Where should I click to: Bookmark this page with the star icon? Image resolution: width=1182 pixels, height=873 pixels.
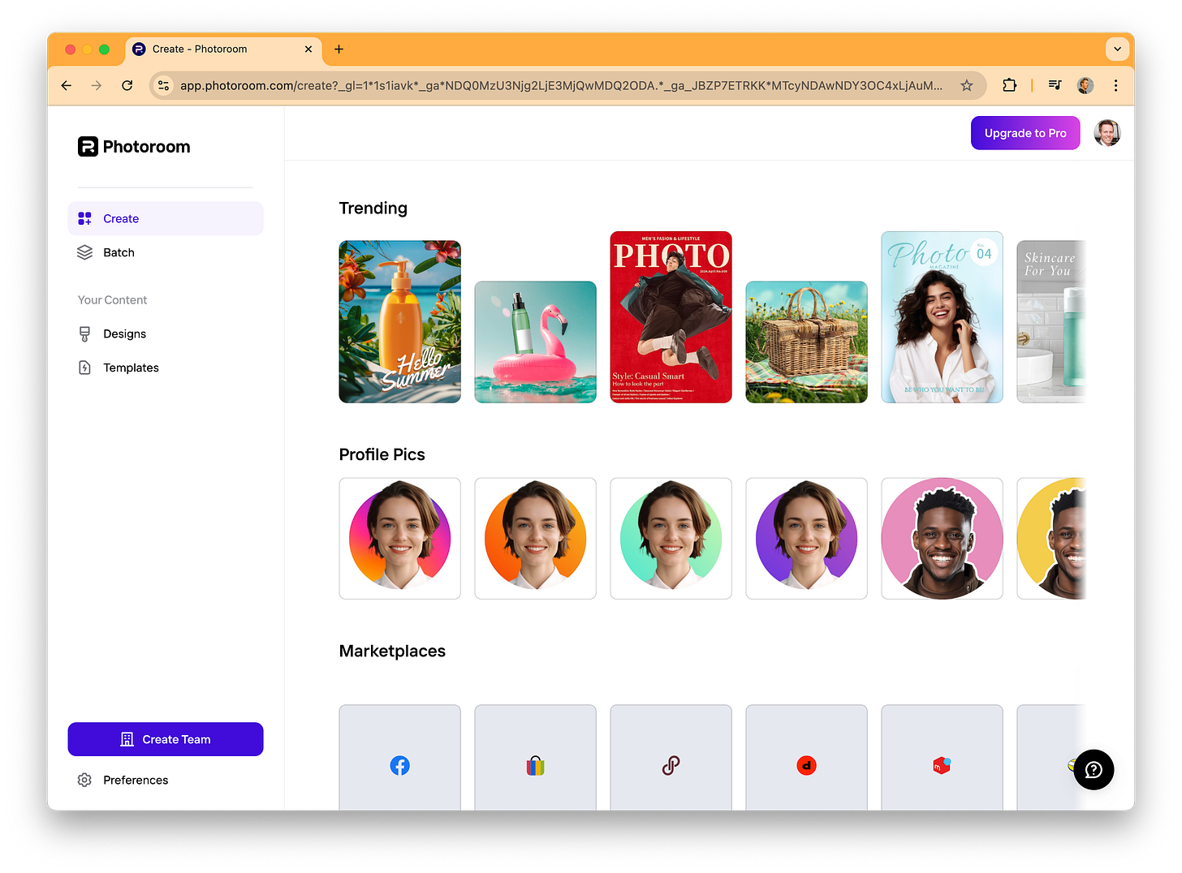pyautogui.click(x=966, y=85)
